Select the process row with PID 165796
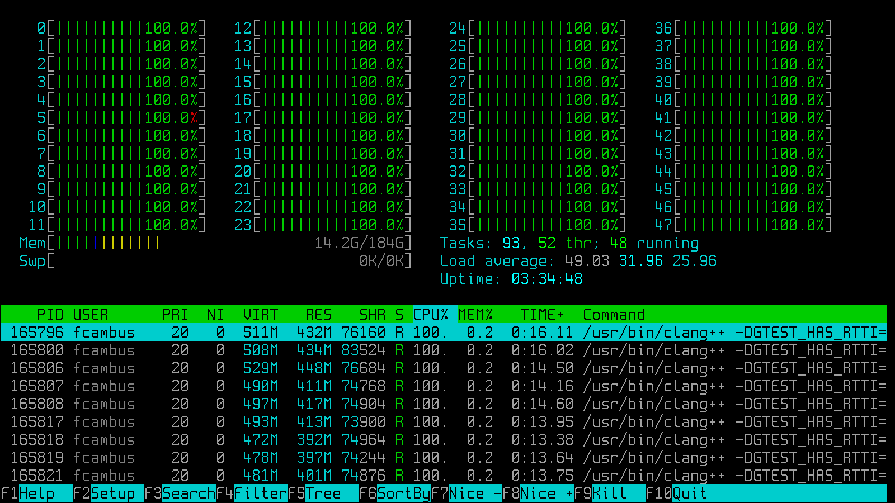This screenshot has width=895, height=503. click(444, 333)
